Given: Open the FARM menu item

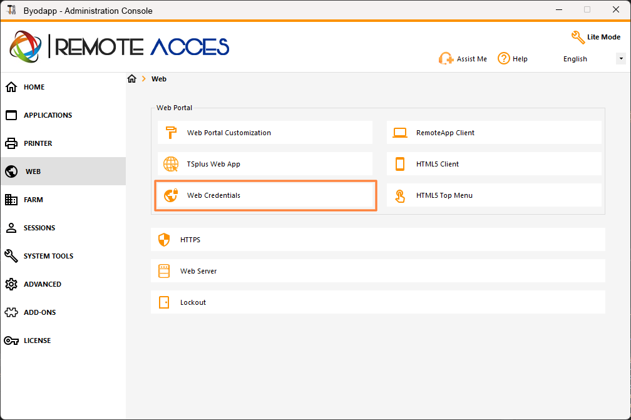Looking at the screenshot, I should 63,200.
